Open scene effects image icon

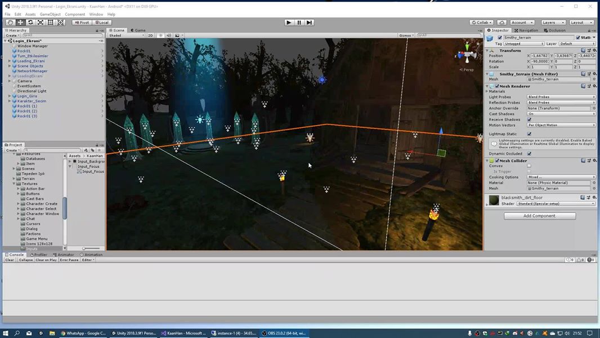(x=177, y=35)
